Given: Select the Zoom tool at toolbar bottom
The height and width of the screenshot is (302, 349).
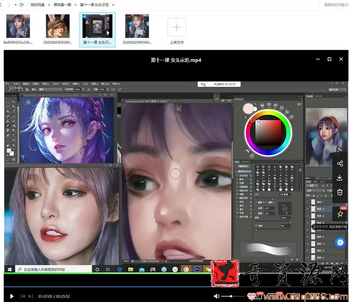Looking at the screenshot, I should (x=14, y=145).
